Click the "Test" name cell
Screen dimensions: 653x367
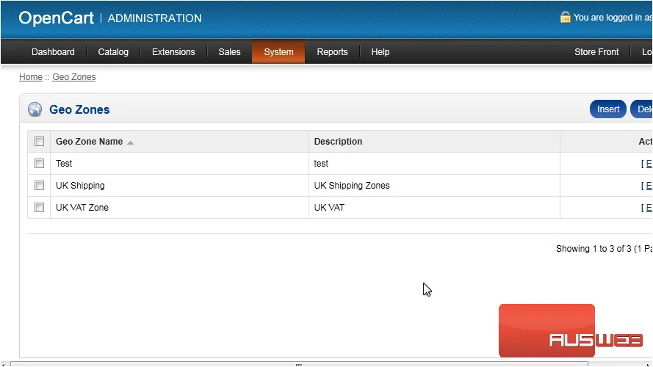[64, 164]
